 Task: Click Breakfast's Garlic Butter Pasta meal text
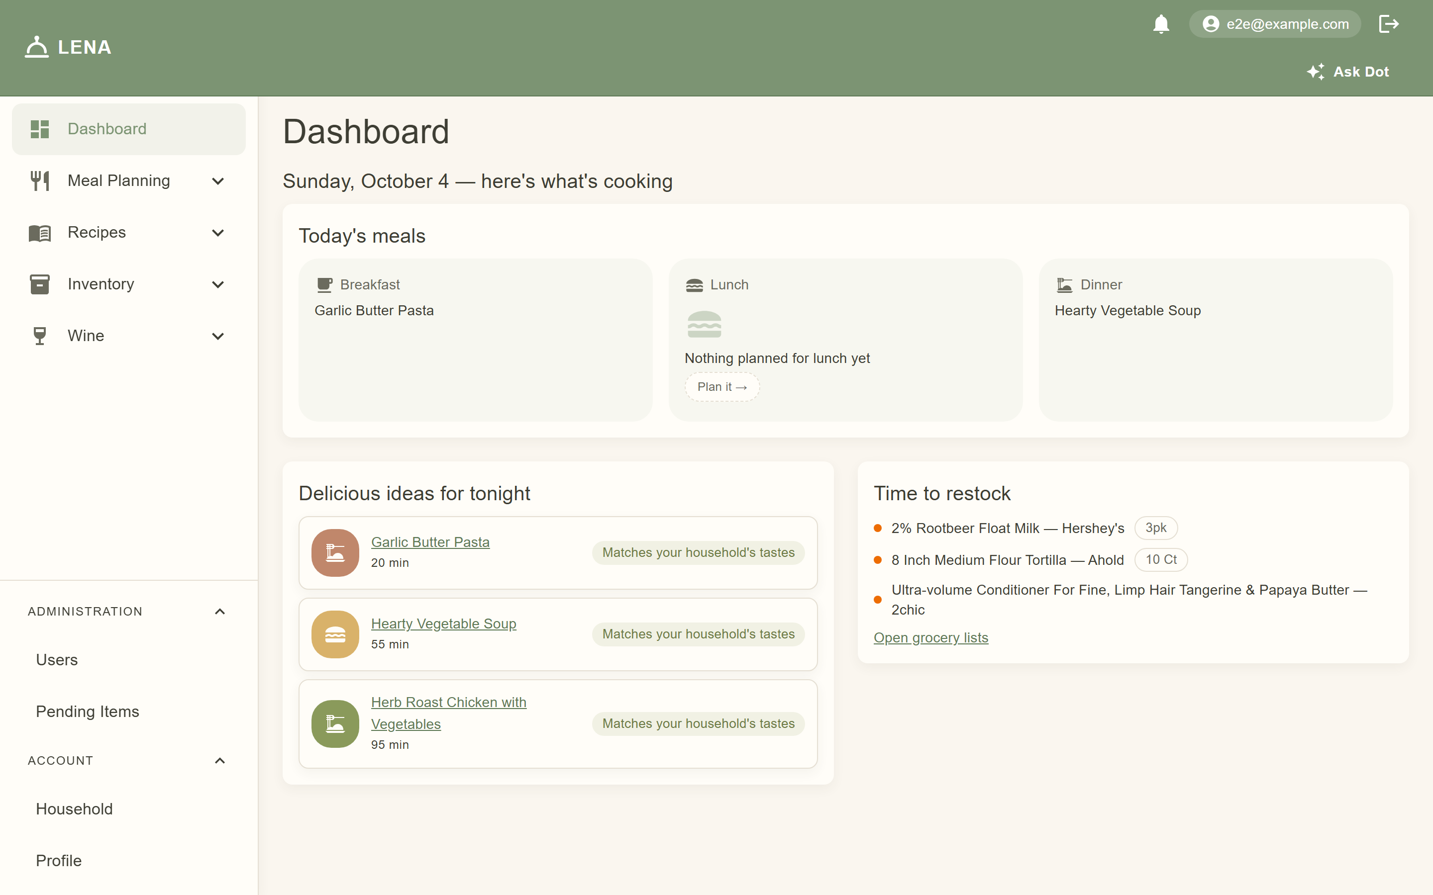[x=374, y=310]
